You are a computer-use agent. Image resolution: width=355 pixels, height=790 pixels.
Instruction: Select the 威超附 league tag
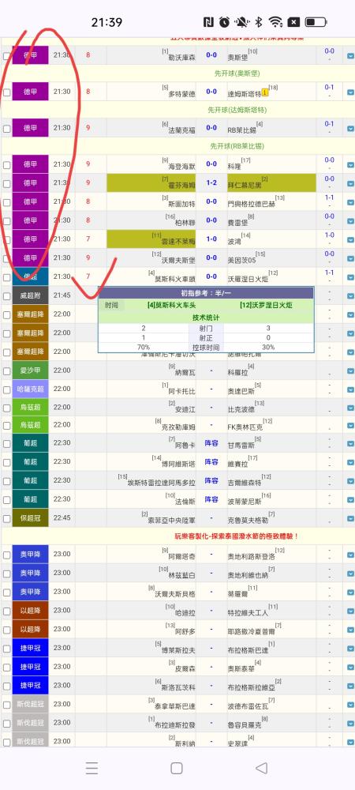[x=30, y=295]
